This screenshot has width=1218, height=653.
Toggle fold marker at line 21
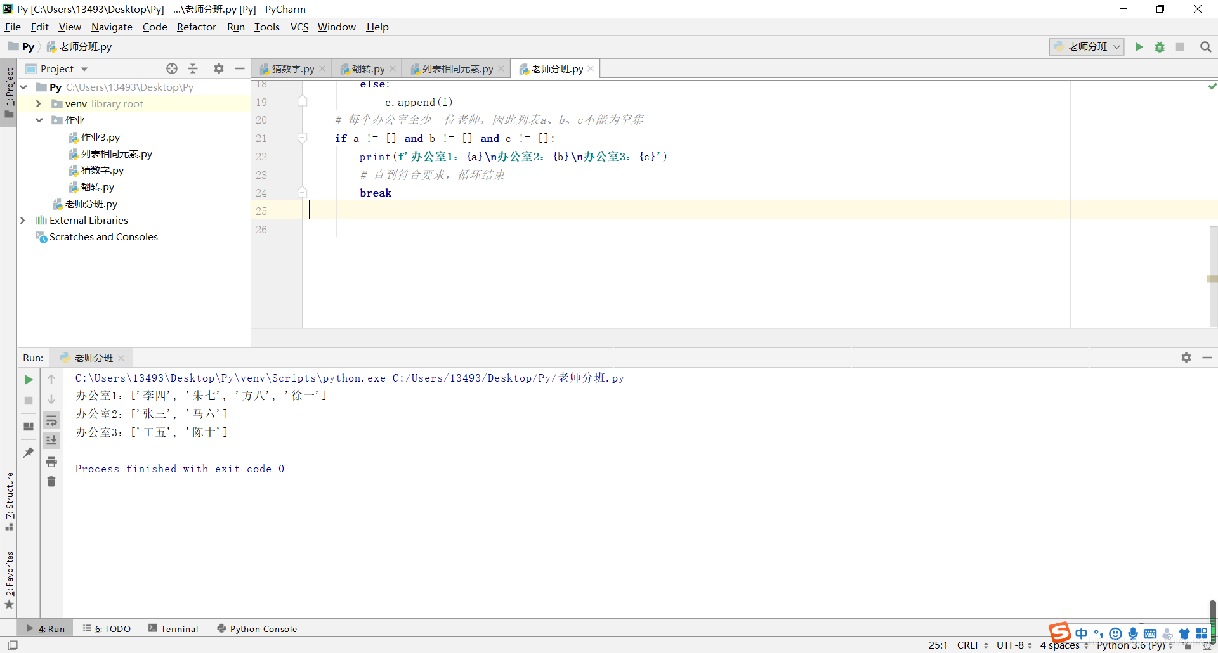pos(303,138)
